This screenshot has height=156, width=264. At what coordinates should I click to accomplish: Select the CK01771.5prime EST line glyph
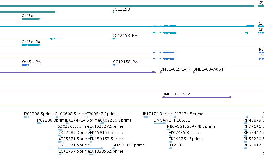click(81, 148)
